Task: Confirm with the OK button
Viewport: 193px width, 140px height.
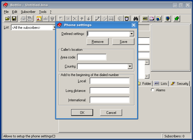Action: [82, 112]
